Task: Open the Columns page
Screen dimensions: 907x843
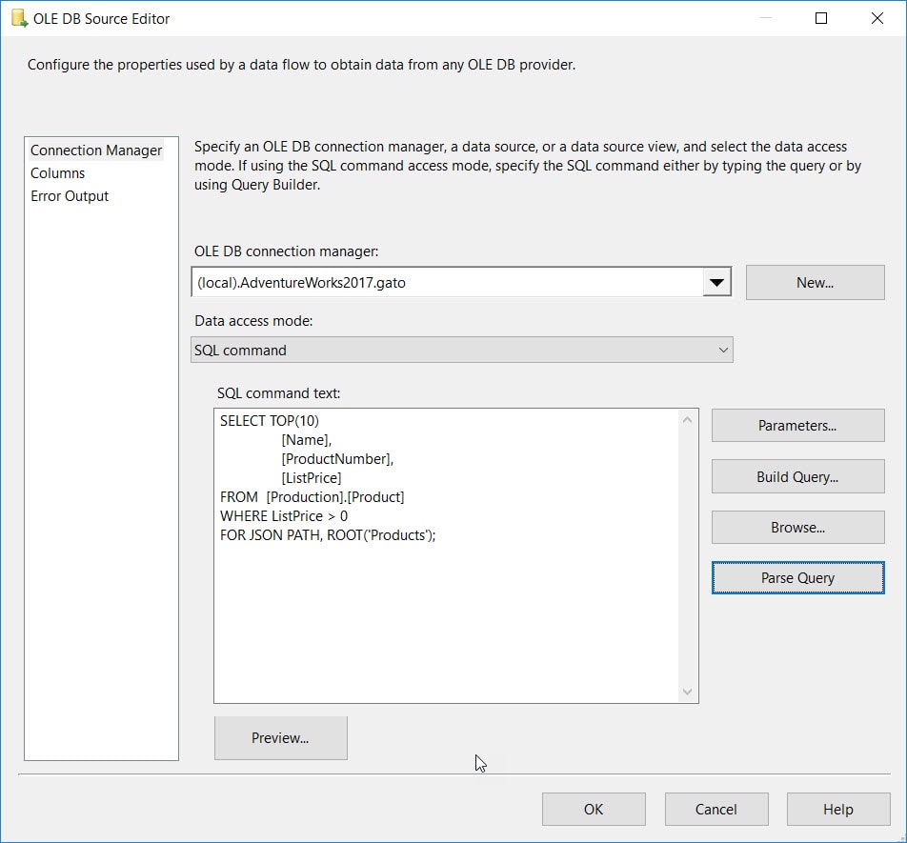Action: (58, 173)
